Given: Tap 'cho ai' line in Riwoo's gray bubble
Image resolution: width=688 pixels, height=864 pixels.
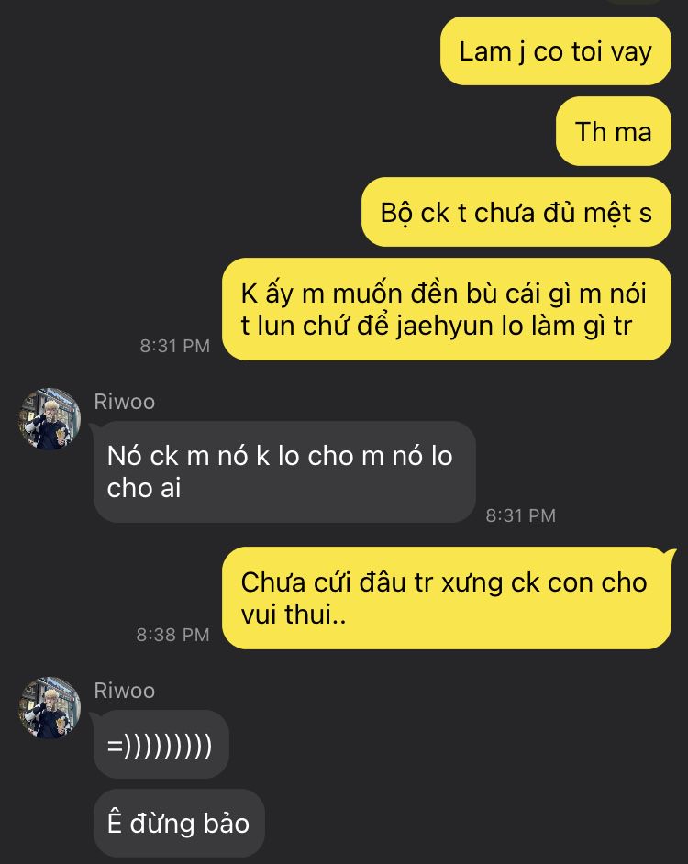Looking at the screenshot, I should 144,488.
